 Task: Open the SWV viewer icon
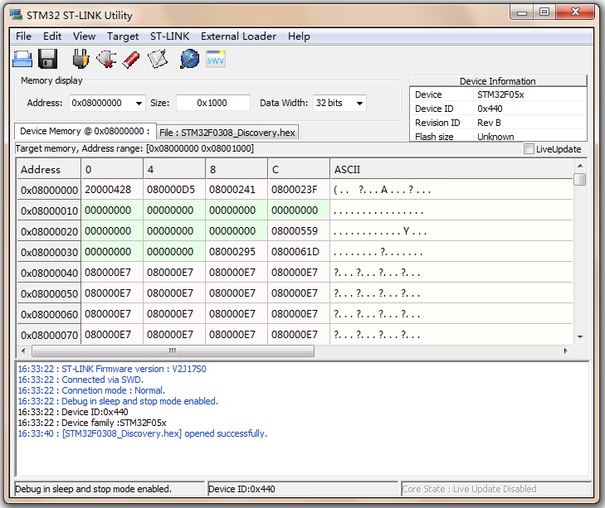point(215,59)
